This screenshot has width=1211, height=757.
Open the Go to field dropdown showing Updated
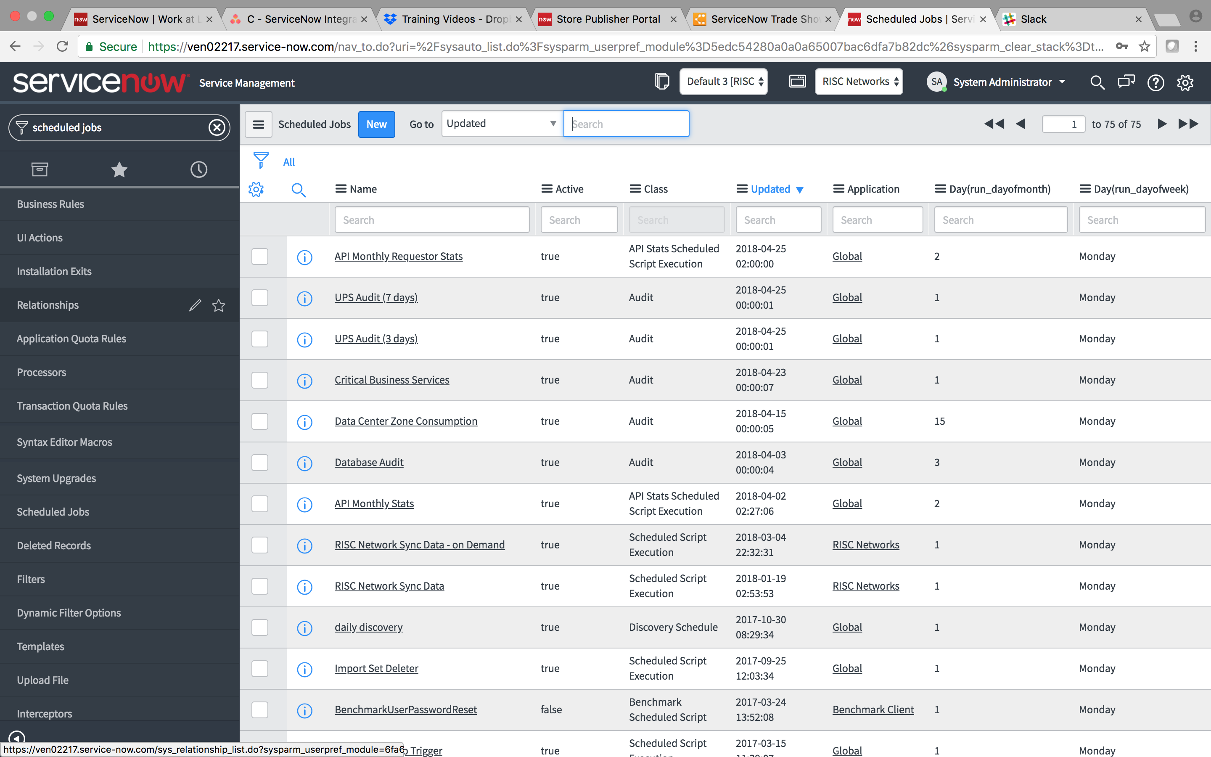pos(501,124)
